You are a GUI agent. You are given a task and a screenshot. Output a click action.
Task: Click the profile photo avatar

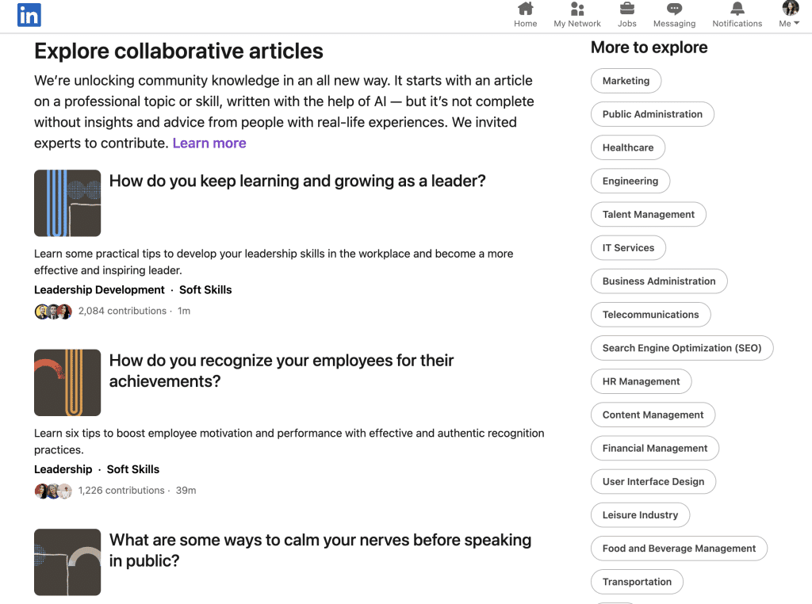pyautogui.click(x=791, y=8)
